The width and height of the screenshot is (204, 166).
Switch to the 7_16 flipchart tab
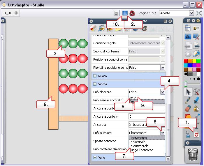coord(8,13)
